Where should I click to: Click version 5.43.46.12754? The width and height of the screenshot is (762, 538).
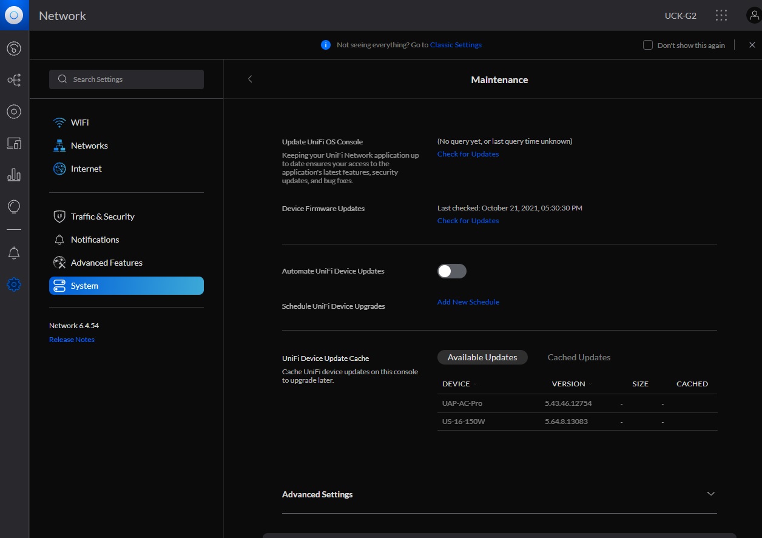(568, 403)
